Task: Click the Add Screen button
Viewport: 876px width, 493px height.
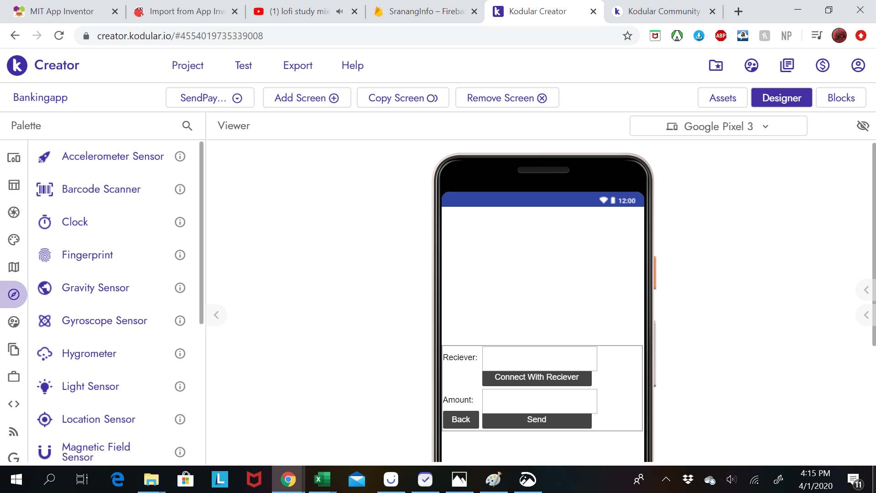Action: (x=307, y=98)
